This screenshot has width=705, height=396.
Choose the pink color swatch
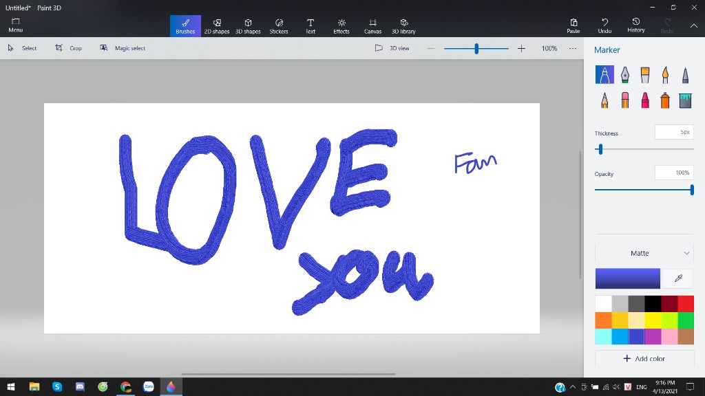coord(669,336)
